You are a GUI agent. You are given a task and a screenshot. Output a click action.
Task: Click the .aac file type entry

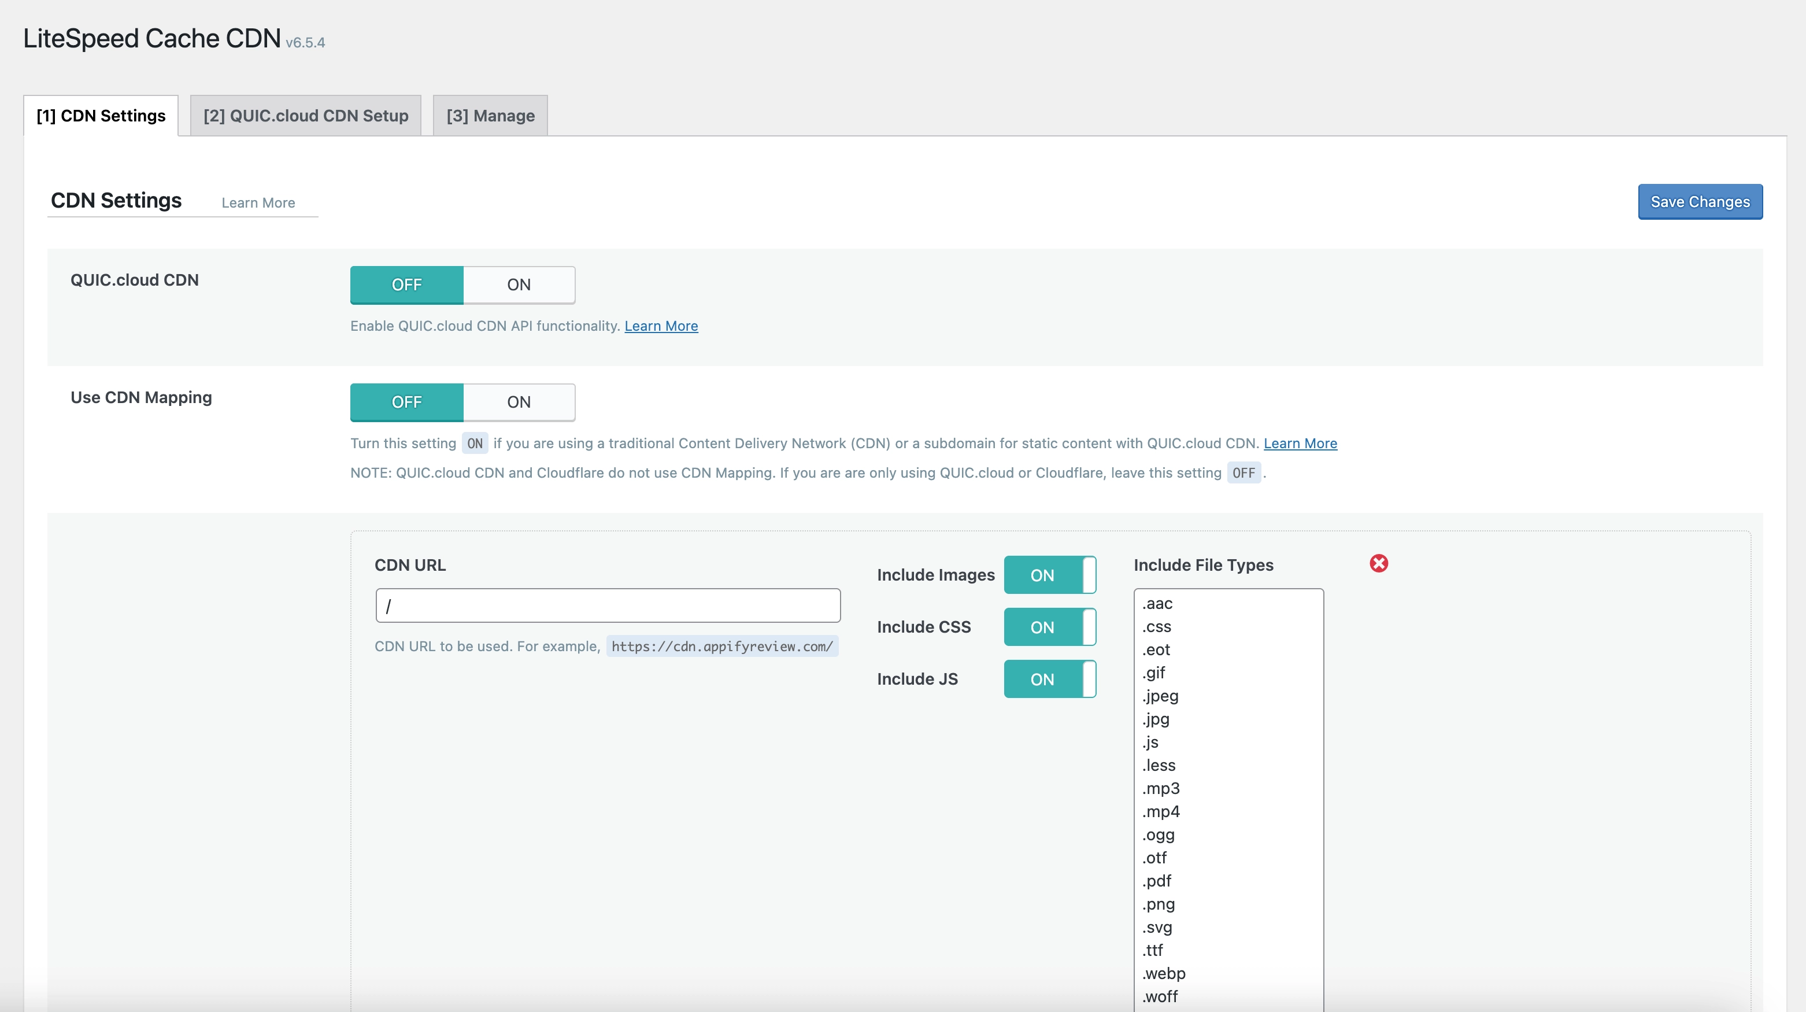[1157, 604]
